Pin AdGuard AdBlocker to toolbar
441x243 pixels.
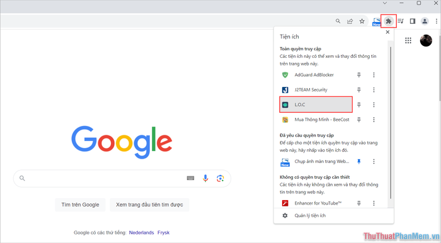tap(359, 75)
